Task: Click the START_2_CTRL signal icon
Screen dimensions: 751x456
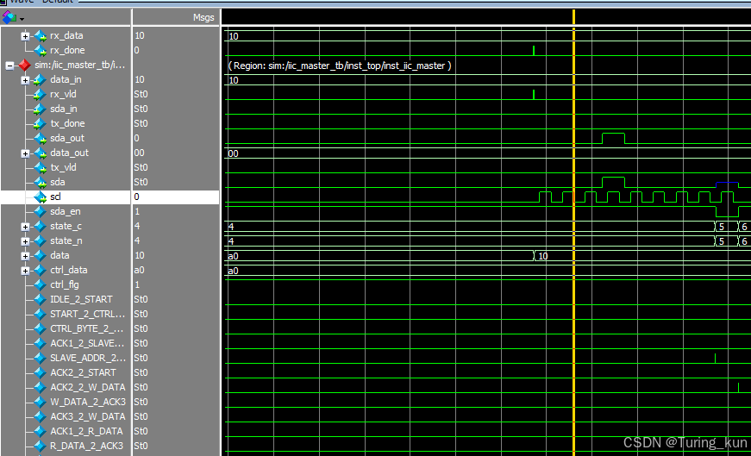Action: click(x=41, y=315)
